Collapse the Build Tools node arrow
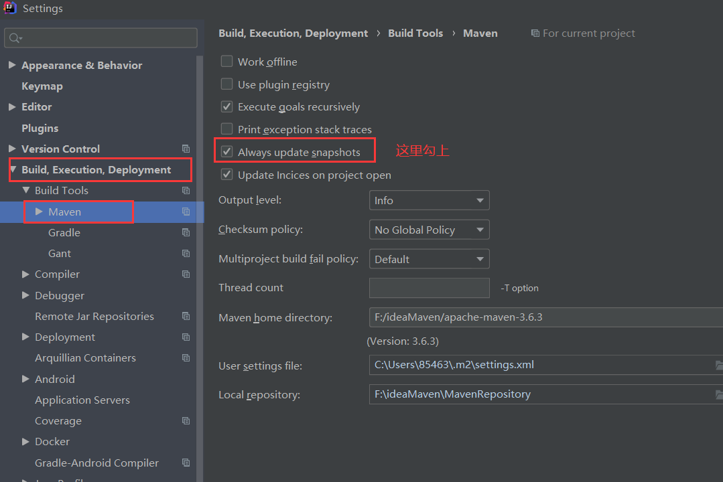This screenshot has height=482, width=723. (26, 190)
